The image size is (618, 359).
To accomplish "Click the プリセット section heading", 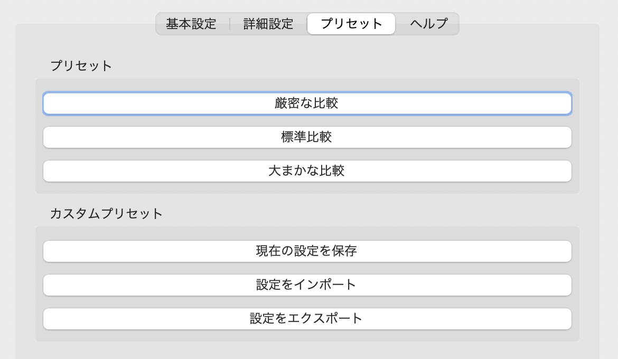I will click(x=81, y=66).
